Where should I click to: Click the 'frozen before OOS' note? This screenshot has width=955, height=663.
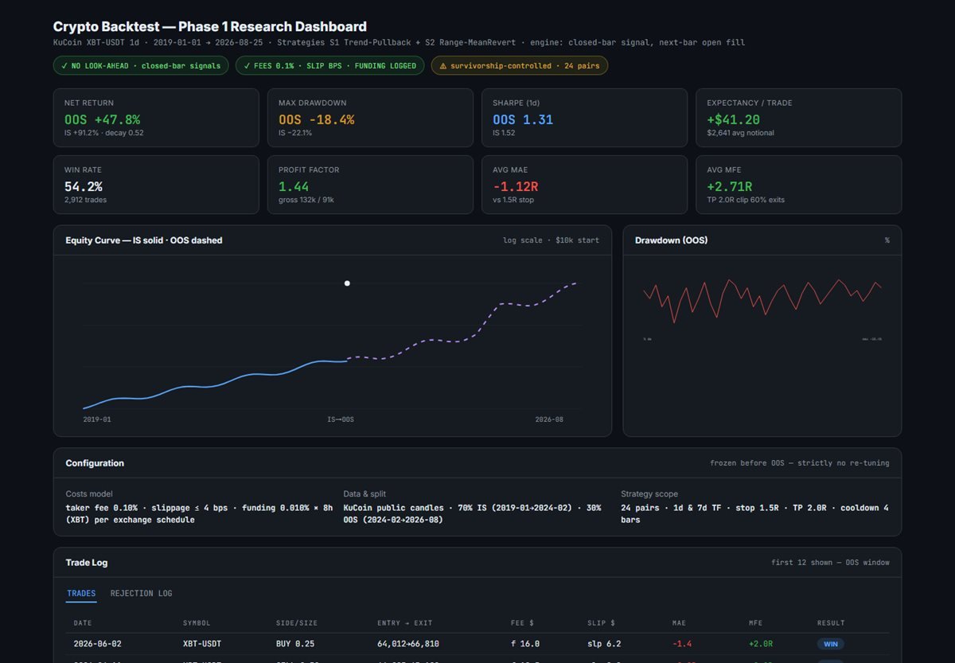click(800, 463)
